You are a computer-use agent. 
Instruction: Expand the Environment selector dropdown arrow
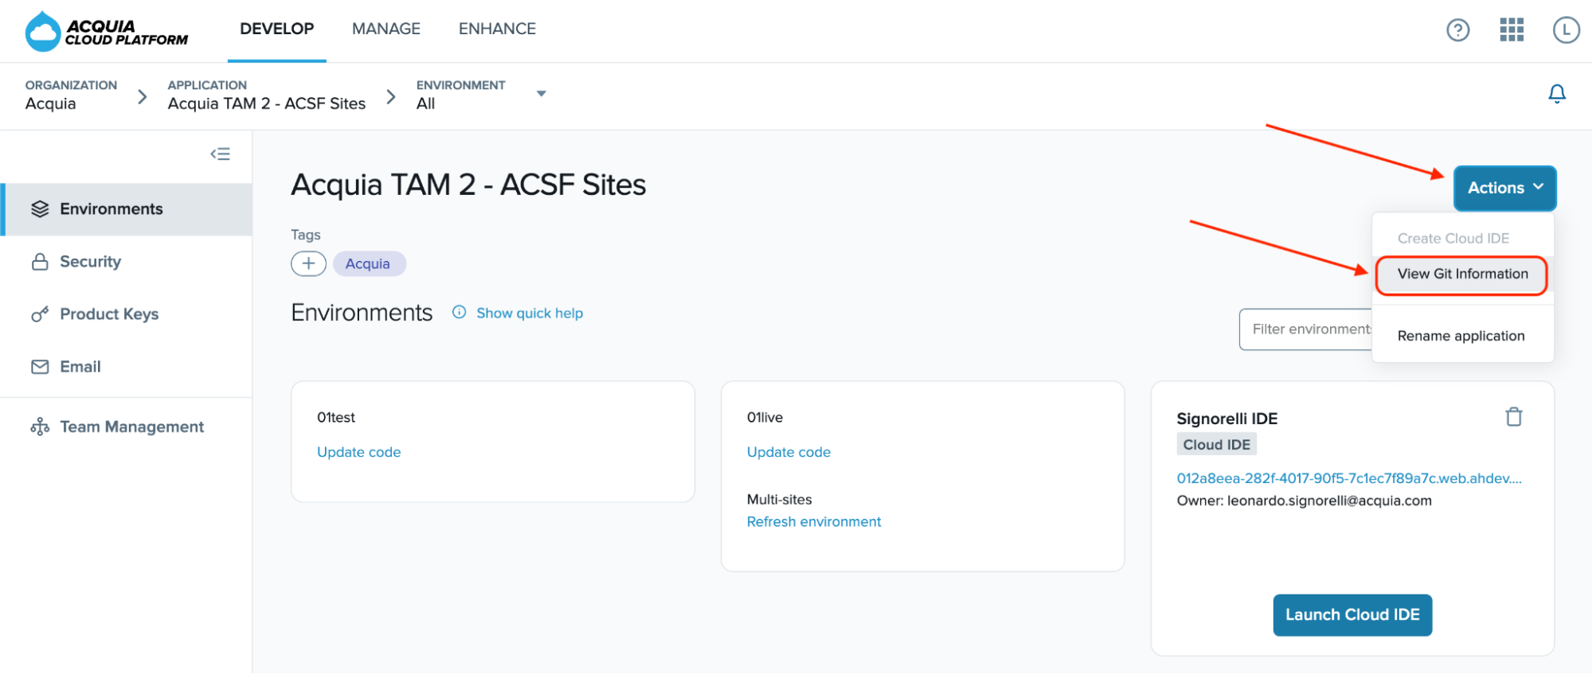click(542, 94)
